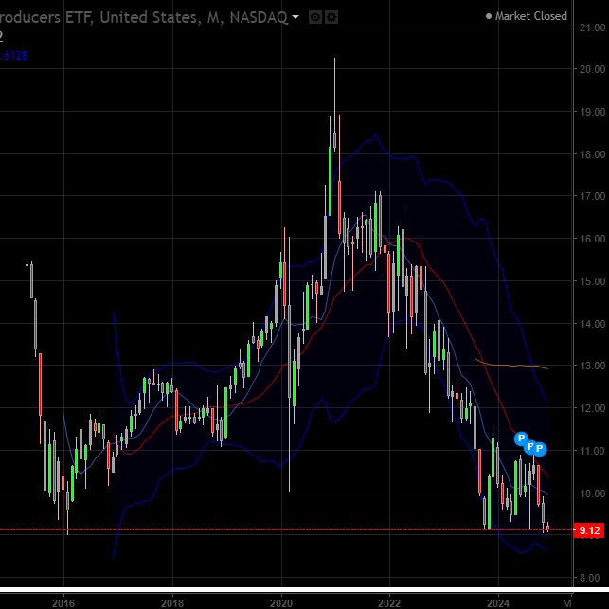Click the 2020 label on time axis
The height and width of the screenshot is (609, 609).
pos(280,603)
